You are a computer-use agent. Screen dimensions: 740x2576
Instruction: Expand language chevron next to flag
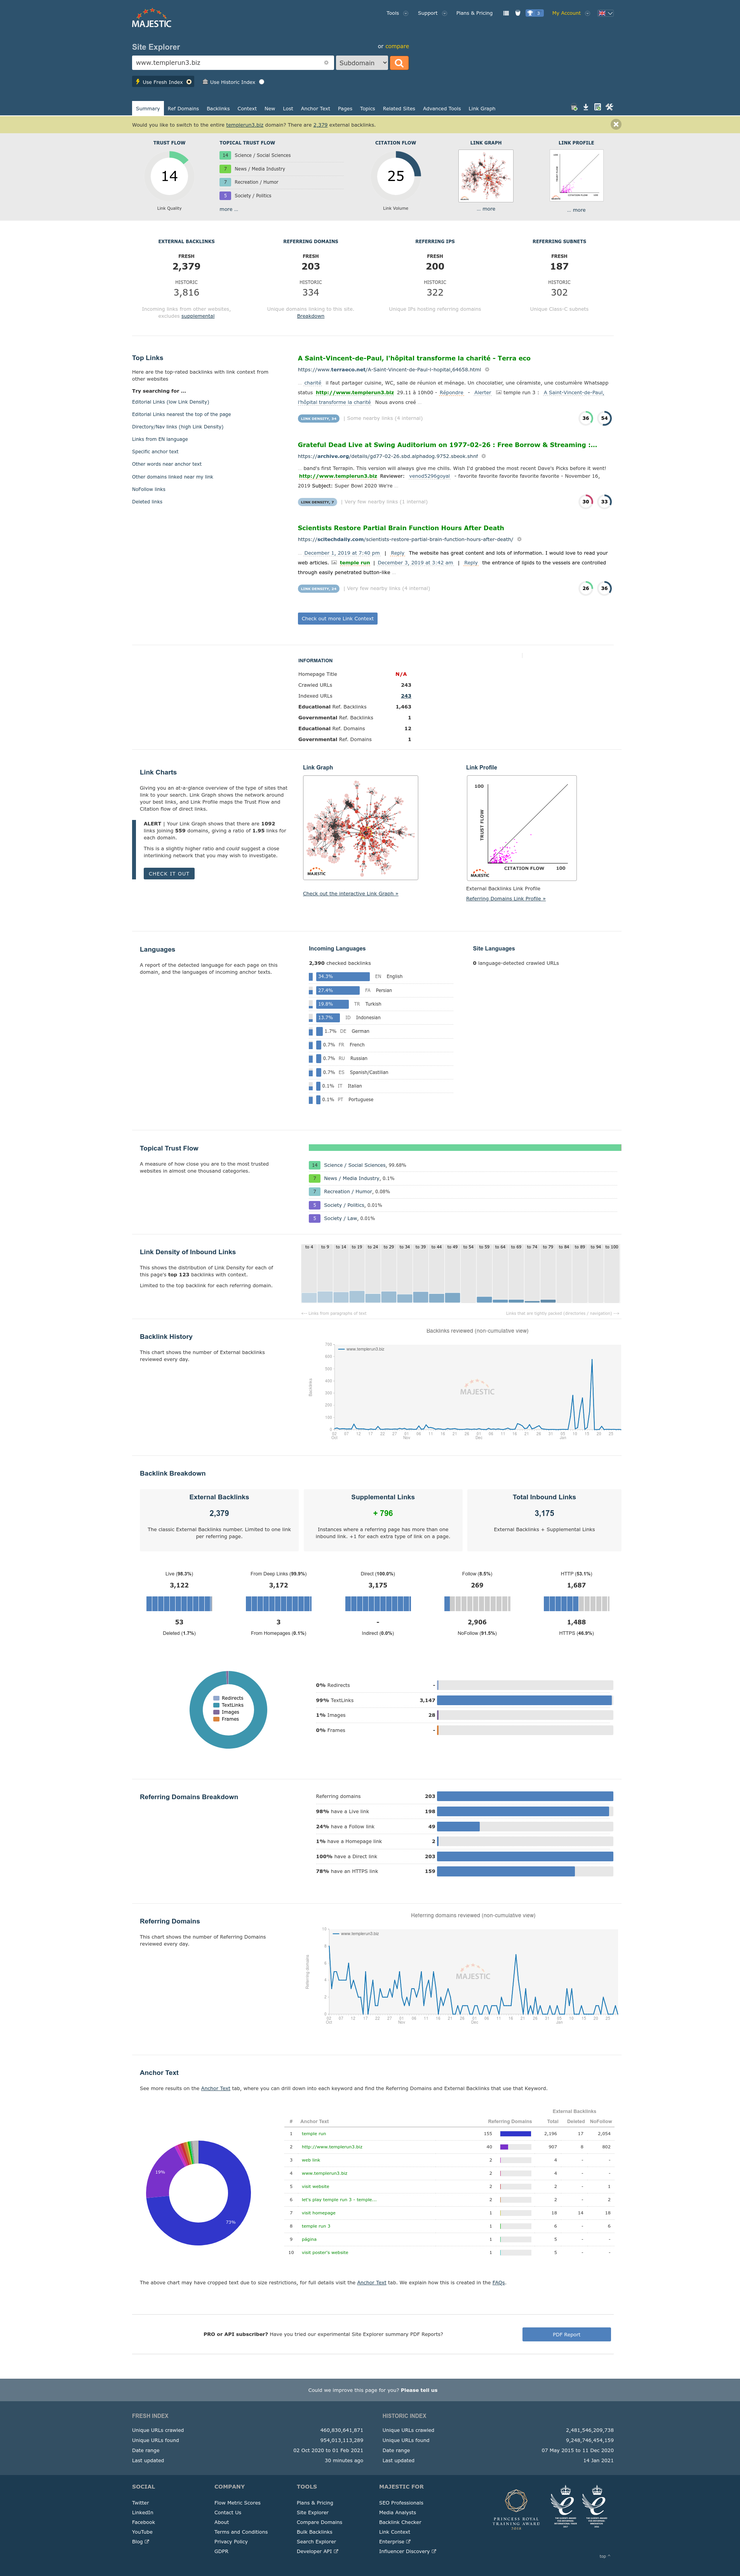[x=610, y=13]
